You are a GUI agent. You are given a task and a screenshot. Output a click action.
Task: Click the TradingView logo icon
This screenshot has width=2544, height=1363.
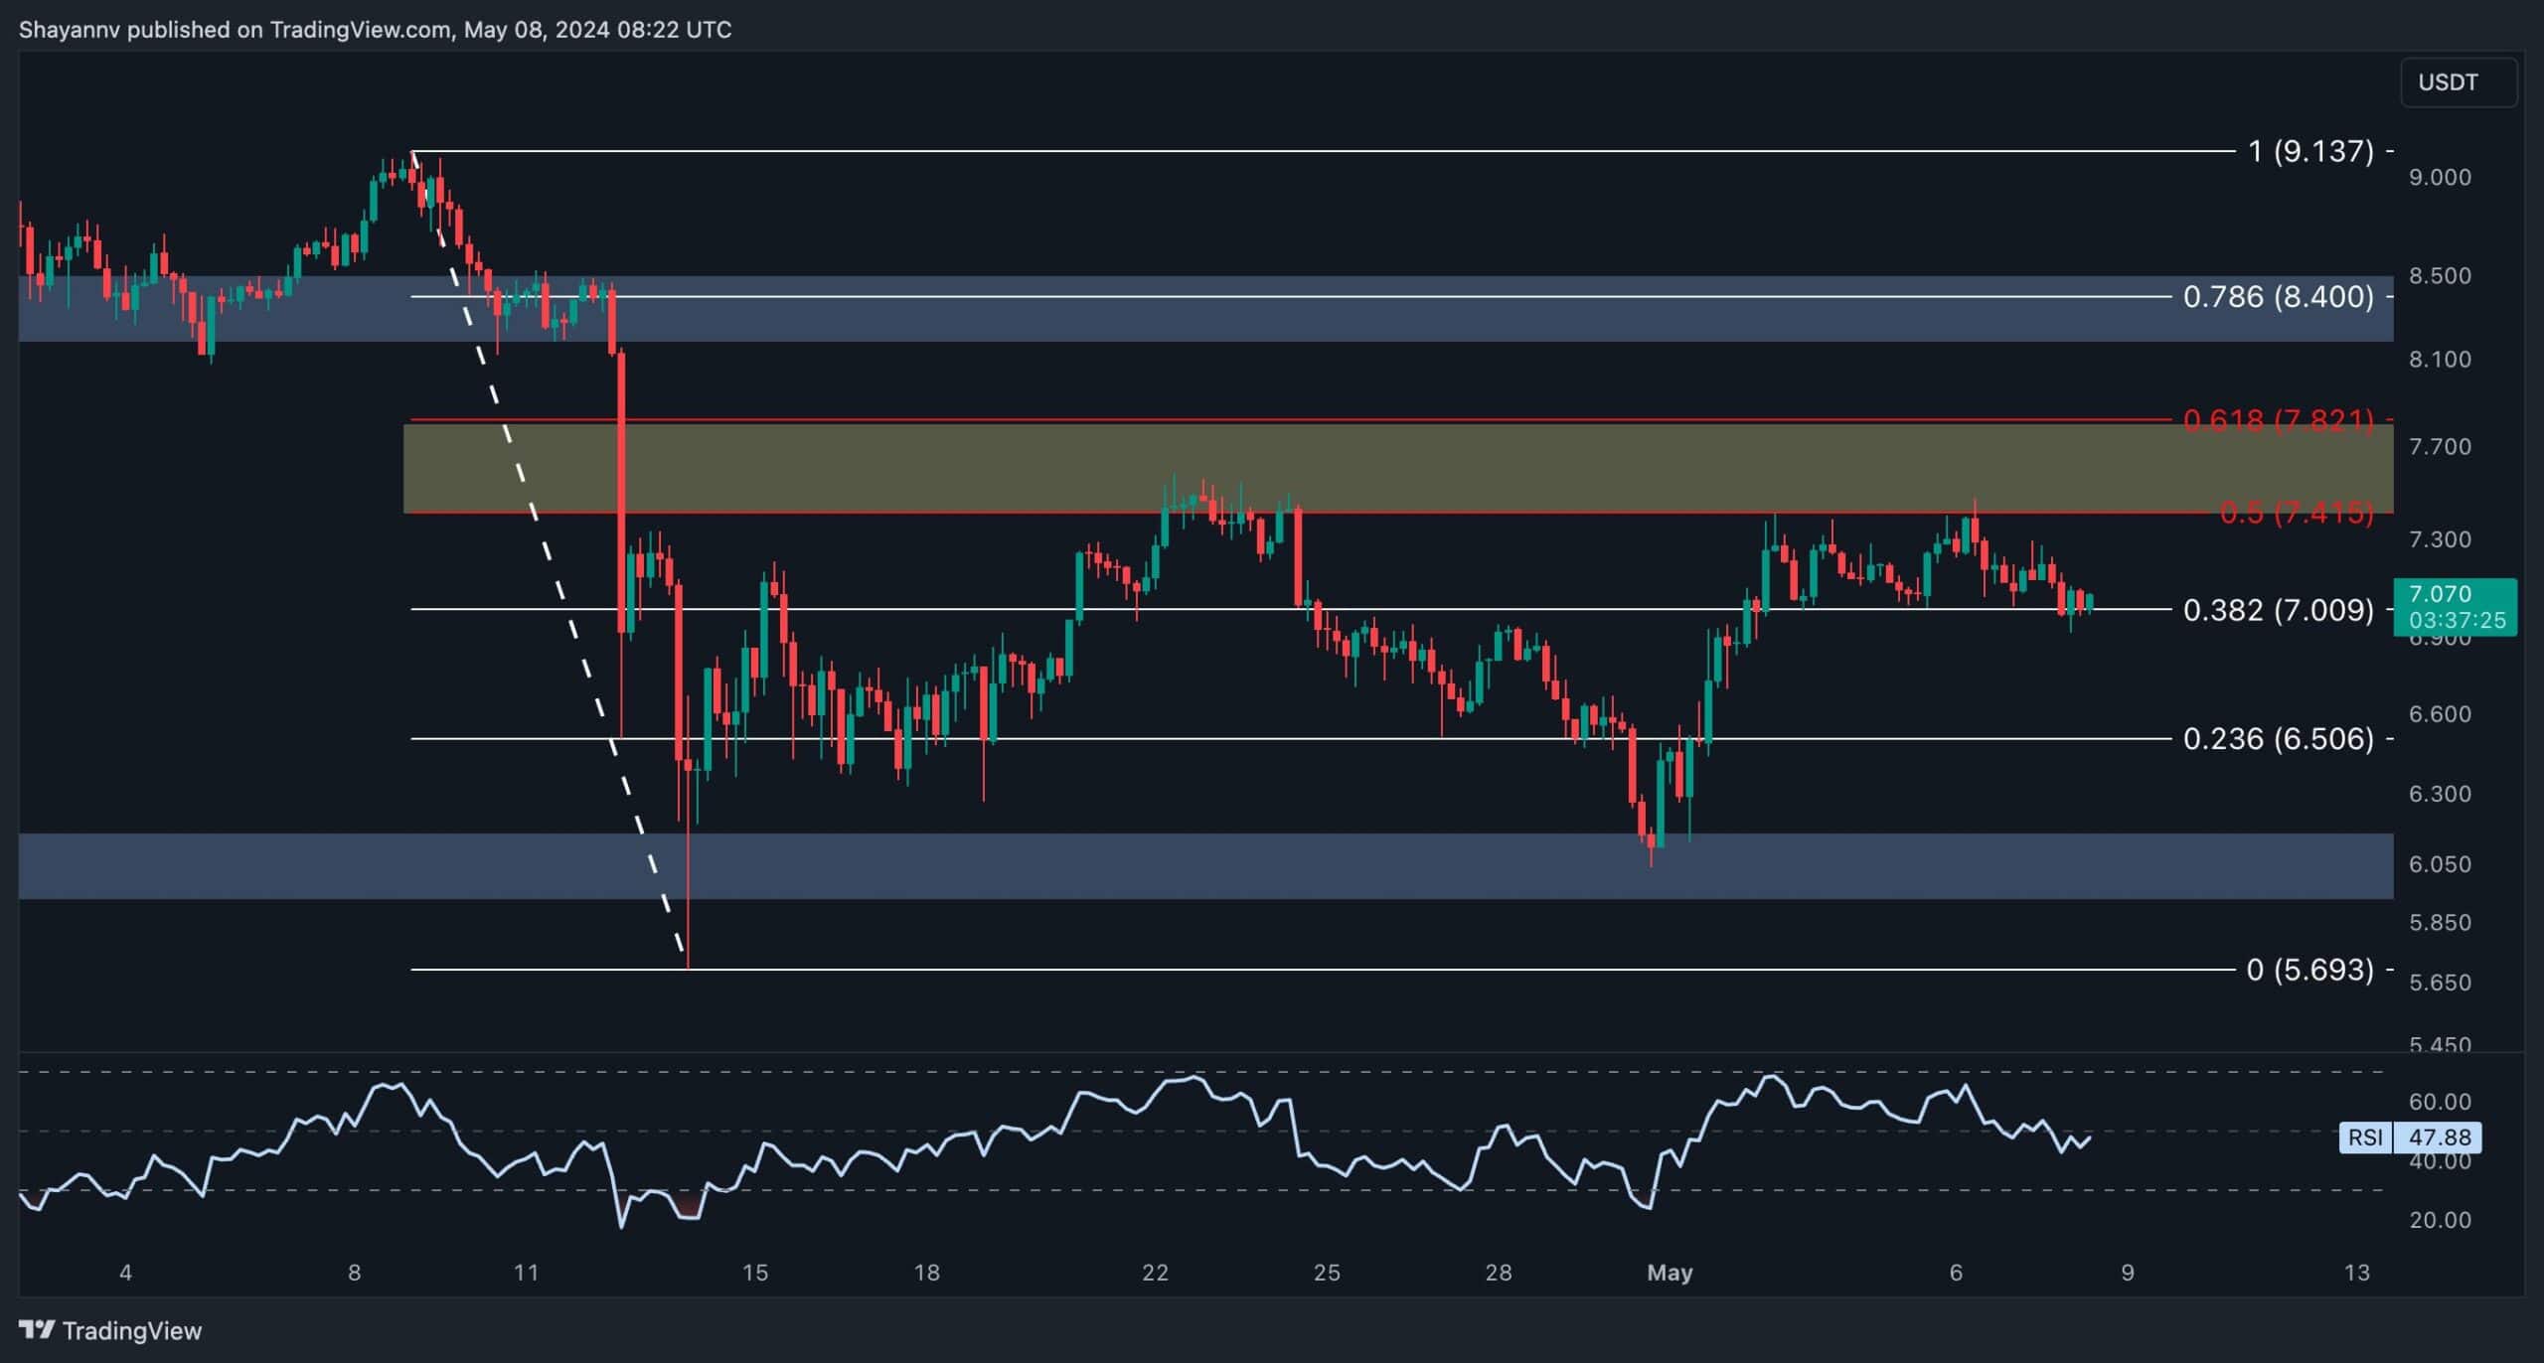37,1329
